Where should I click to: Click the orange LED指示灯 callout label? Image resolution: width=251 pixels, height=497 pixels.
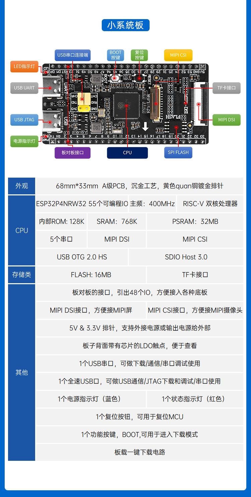[24, 66]
